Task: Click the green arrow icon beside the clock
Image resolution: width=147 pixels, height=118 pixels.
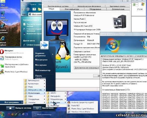Action: coord(134,4)
